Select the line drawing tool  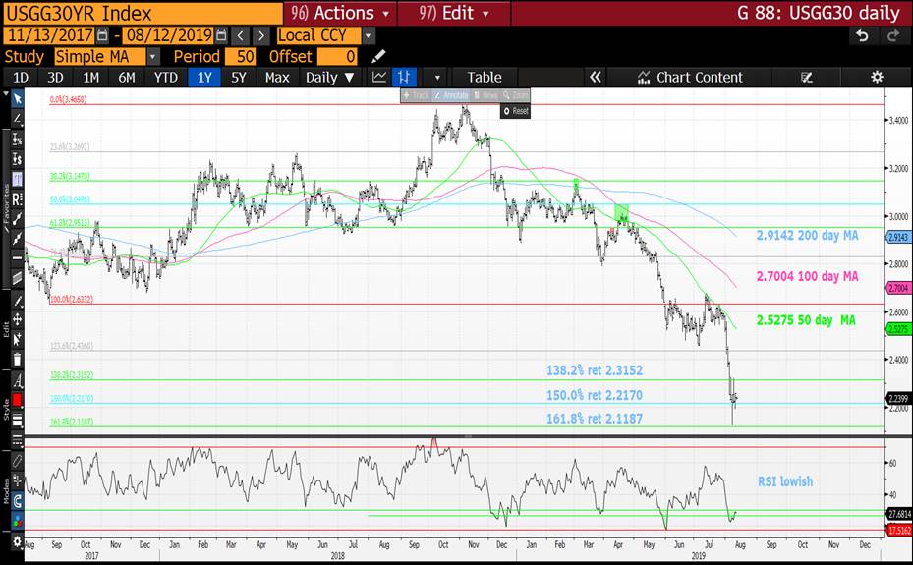[18, 119]
